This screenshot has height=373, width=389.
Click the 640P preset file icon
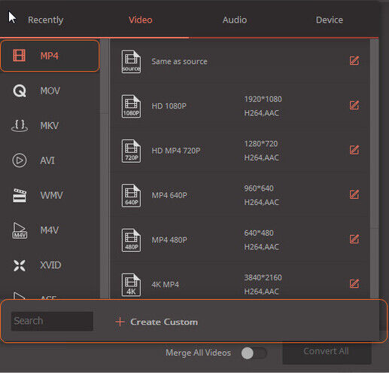coord(131,195)
